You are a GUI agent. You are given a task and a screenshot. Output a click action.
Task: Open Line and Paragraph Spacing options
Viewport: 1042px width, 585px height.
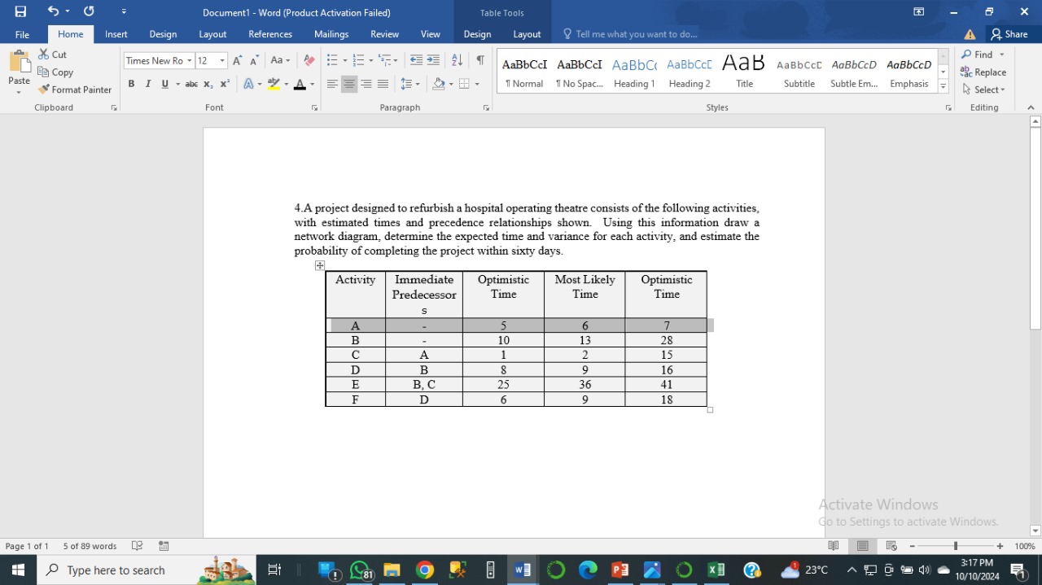410,84
